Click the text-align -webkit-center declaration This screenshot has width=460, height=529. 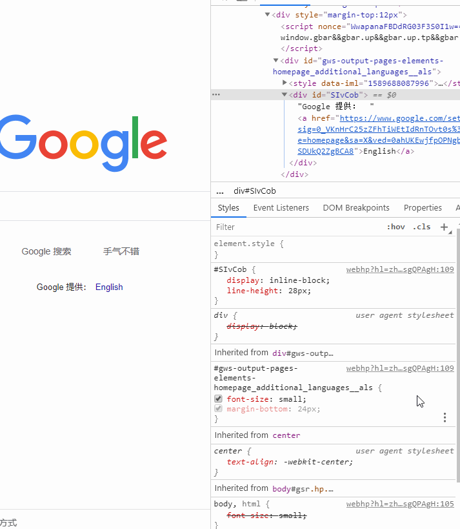[x=290, y=462]
